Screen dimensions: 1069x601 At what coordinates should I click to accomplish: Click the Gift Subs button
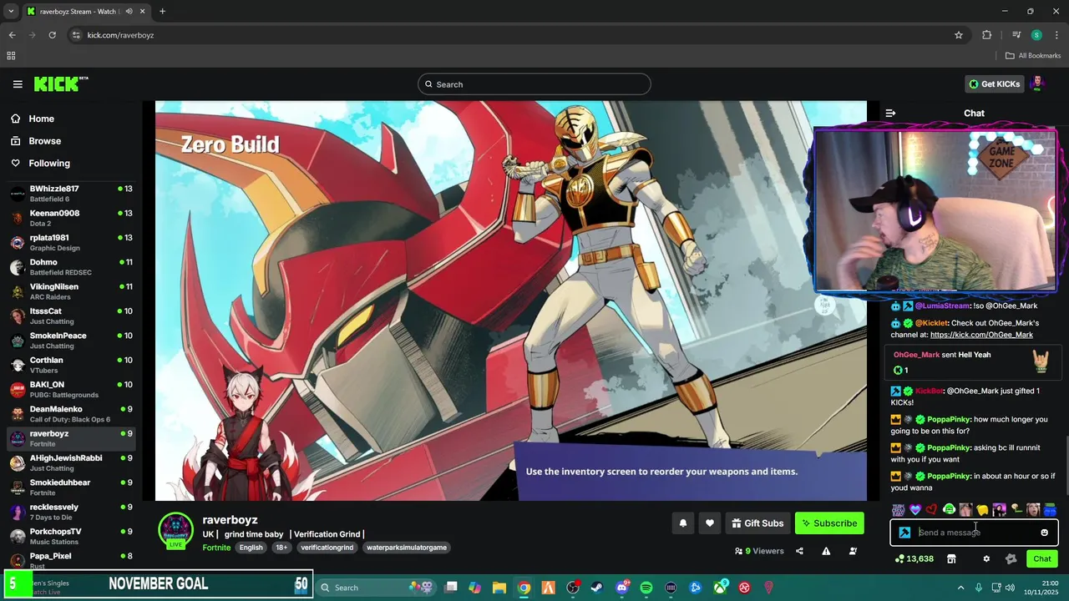pos(757,523)
